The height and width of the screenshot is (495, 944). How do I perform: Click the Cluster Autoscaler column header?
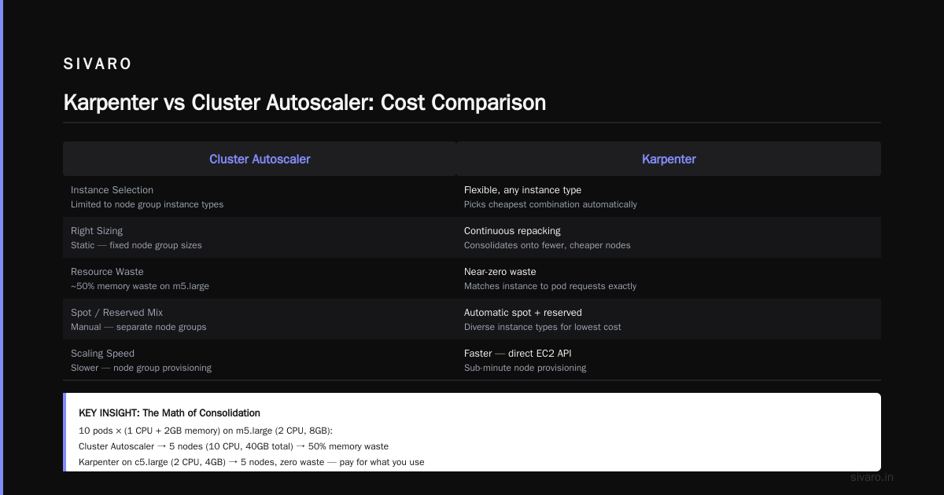point(260,159)
